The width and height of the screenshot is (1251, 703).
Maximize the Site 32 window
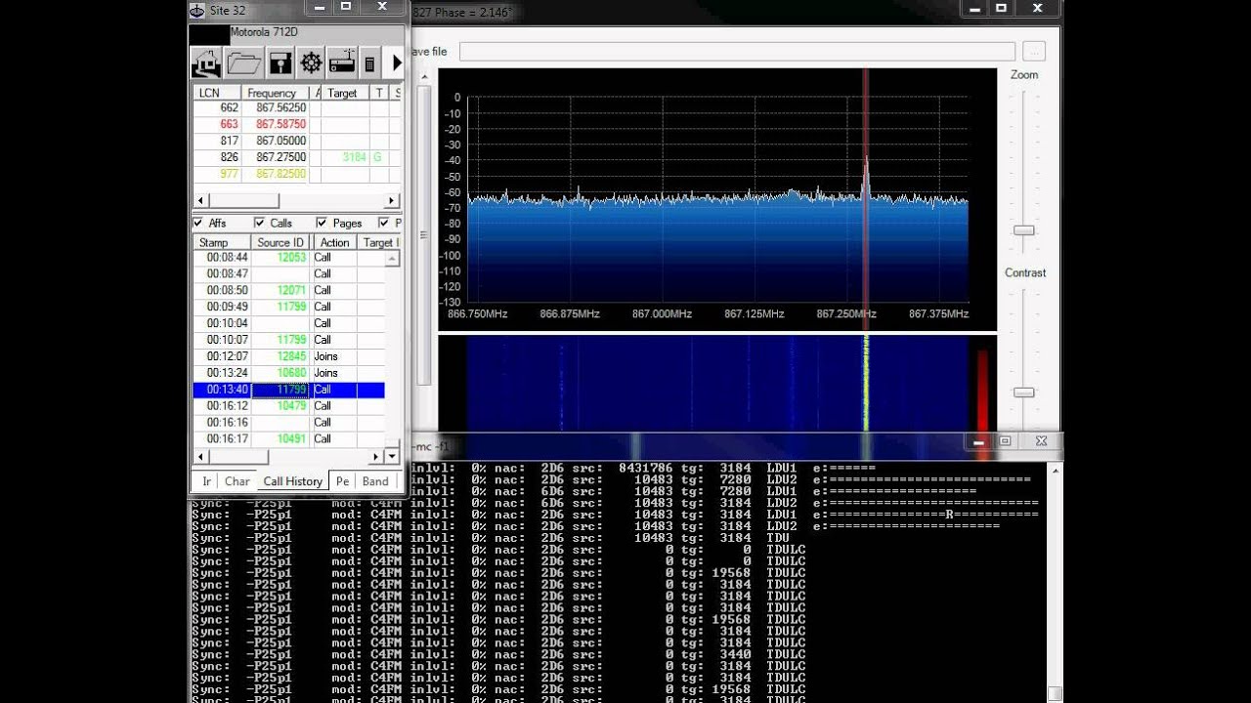(346, 8)
